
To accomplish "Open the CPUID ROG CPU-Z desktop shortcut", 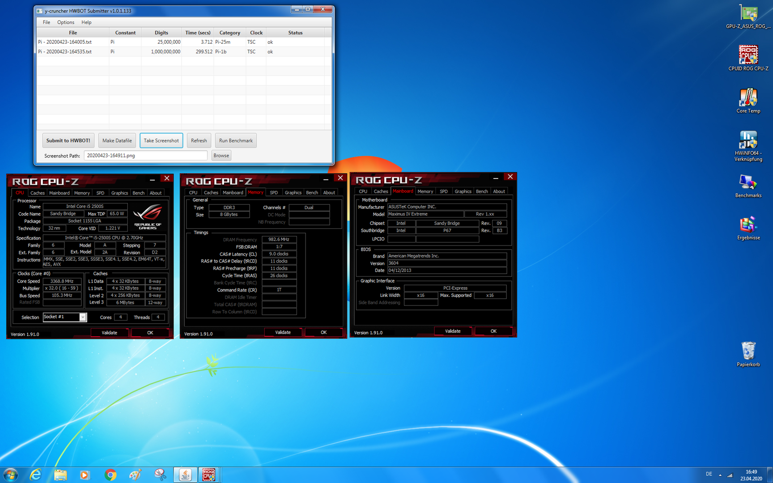I will tap(748, 58).
